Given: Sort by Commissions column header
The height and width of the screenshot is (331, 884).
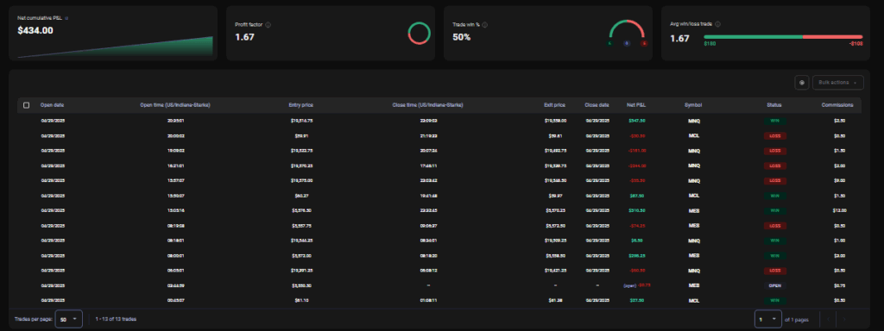Looking at the screenshot, I should click(837, 105).
